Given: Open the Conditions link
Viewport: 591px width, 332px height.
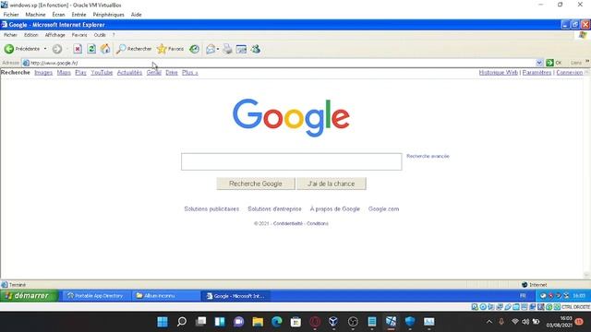Looking at the screenshot, I should [x=318, y=223].
